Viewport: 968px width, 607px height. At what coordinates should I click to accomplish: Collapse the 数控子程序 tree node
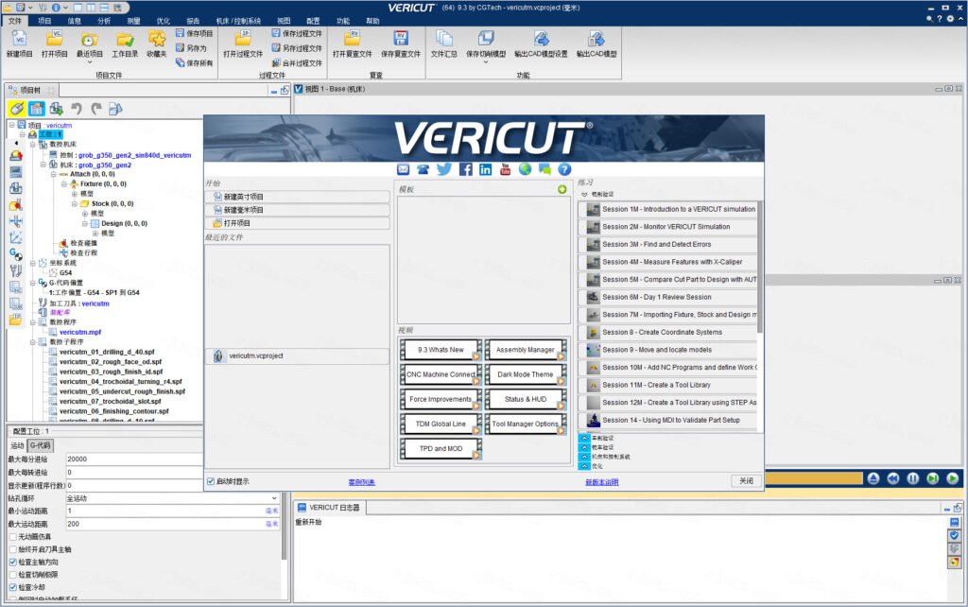tap(33, 342)
